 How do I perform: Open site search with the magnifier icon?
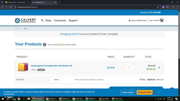[42, 20]
